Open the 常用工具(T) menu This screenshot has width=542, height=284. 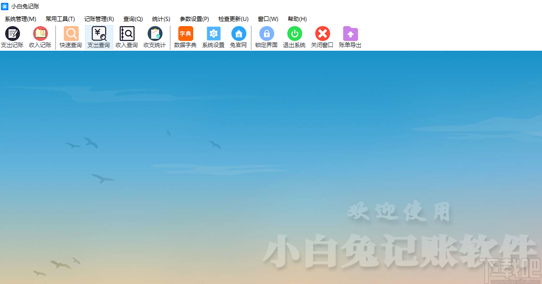click(60, 19)
